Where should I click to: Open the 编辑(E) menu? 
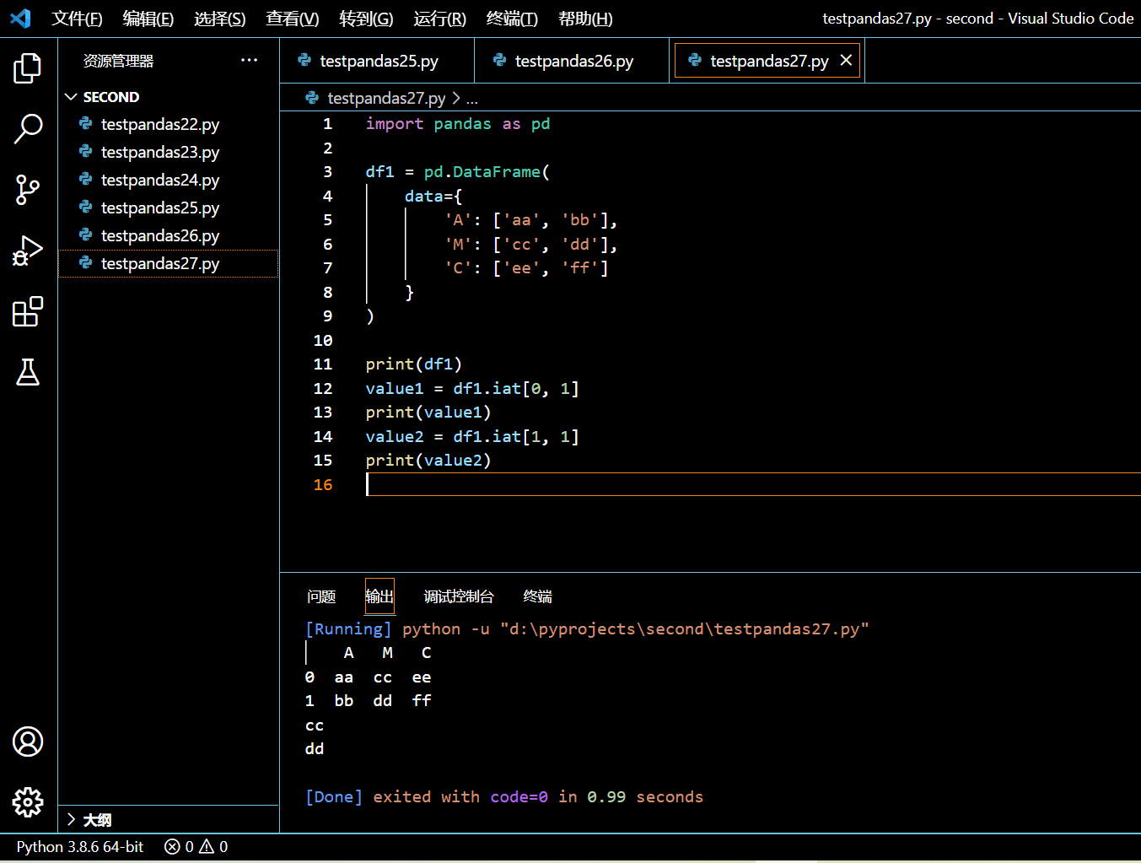click(x=148, y=19)
